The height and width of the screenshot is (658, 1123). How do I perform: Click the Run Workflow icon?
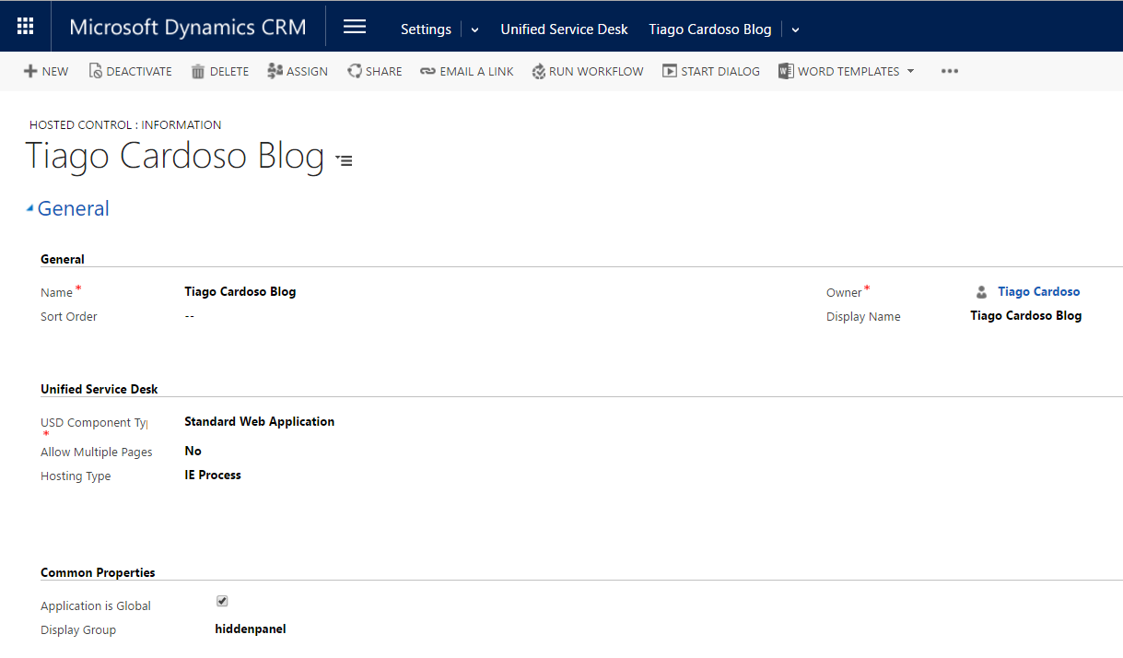[x=539, y=71]
